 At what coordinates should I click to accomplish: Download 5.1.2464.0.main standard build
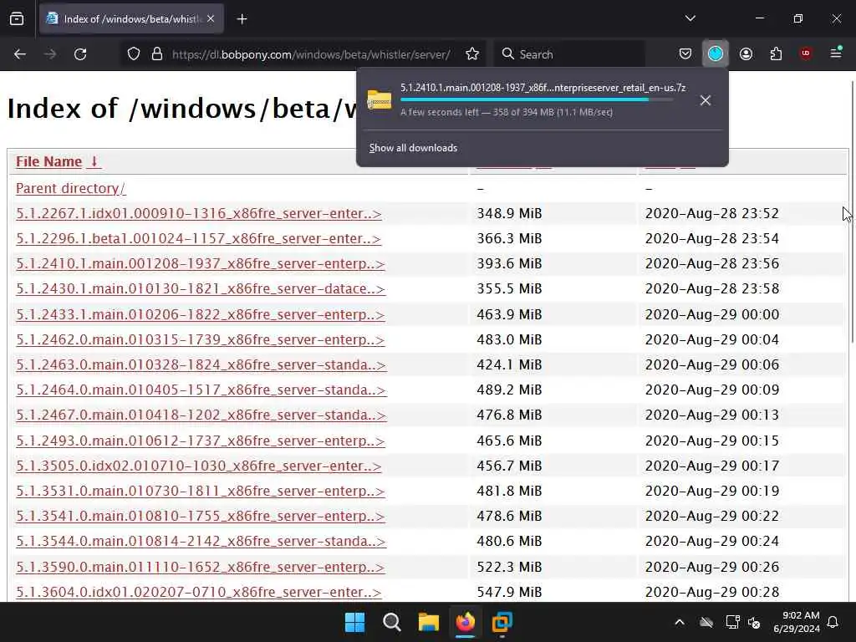click(201, 390)
